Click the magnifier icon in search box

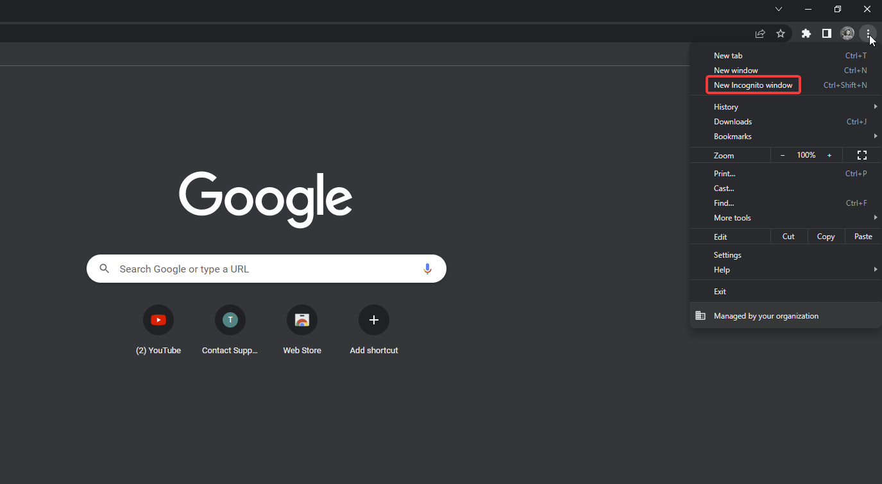point(105,269)
